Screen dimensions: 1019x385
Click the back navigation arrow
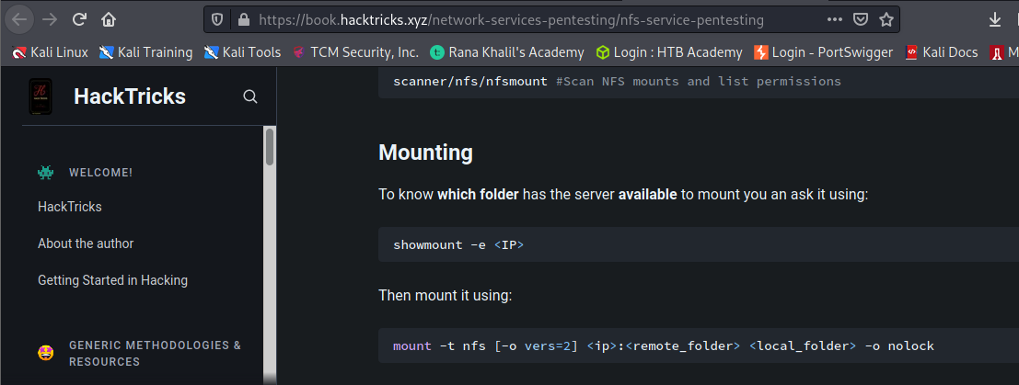pos(19,19)
